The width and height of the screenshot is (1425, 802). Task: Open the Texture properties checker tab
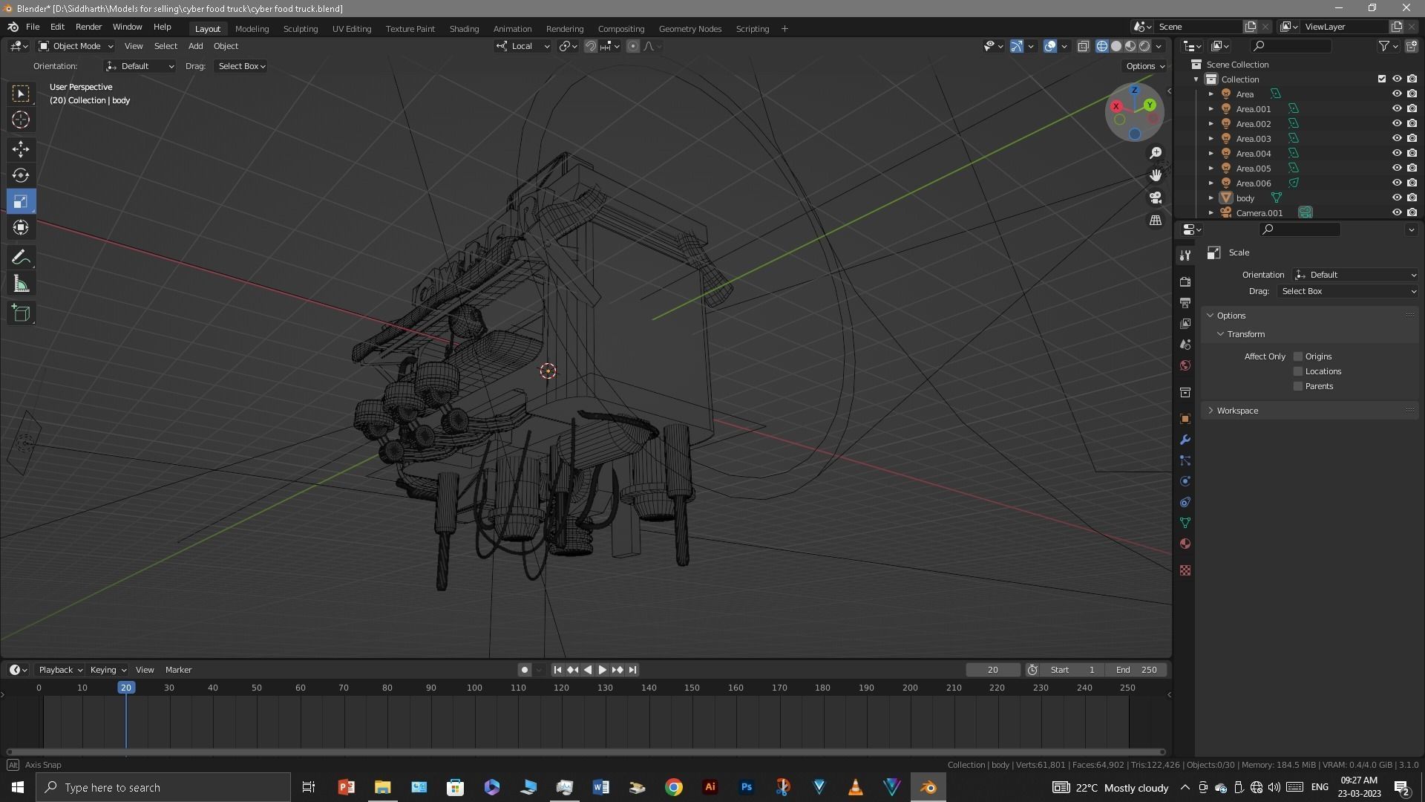[1185, 570]
